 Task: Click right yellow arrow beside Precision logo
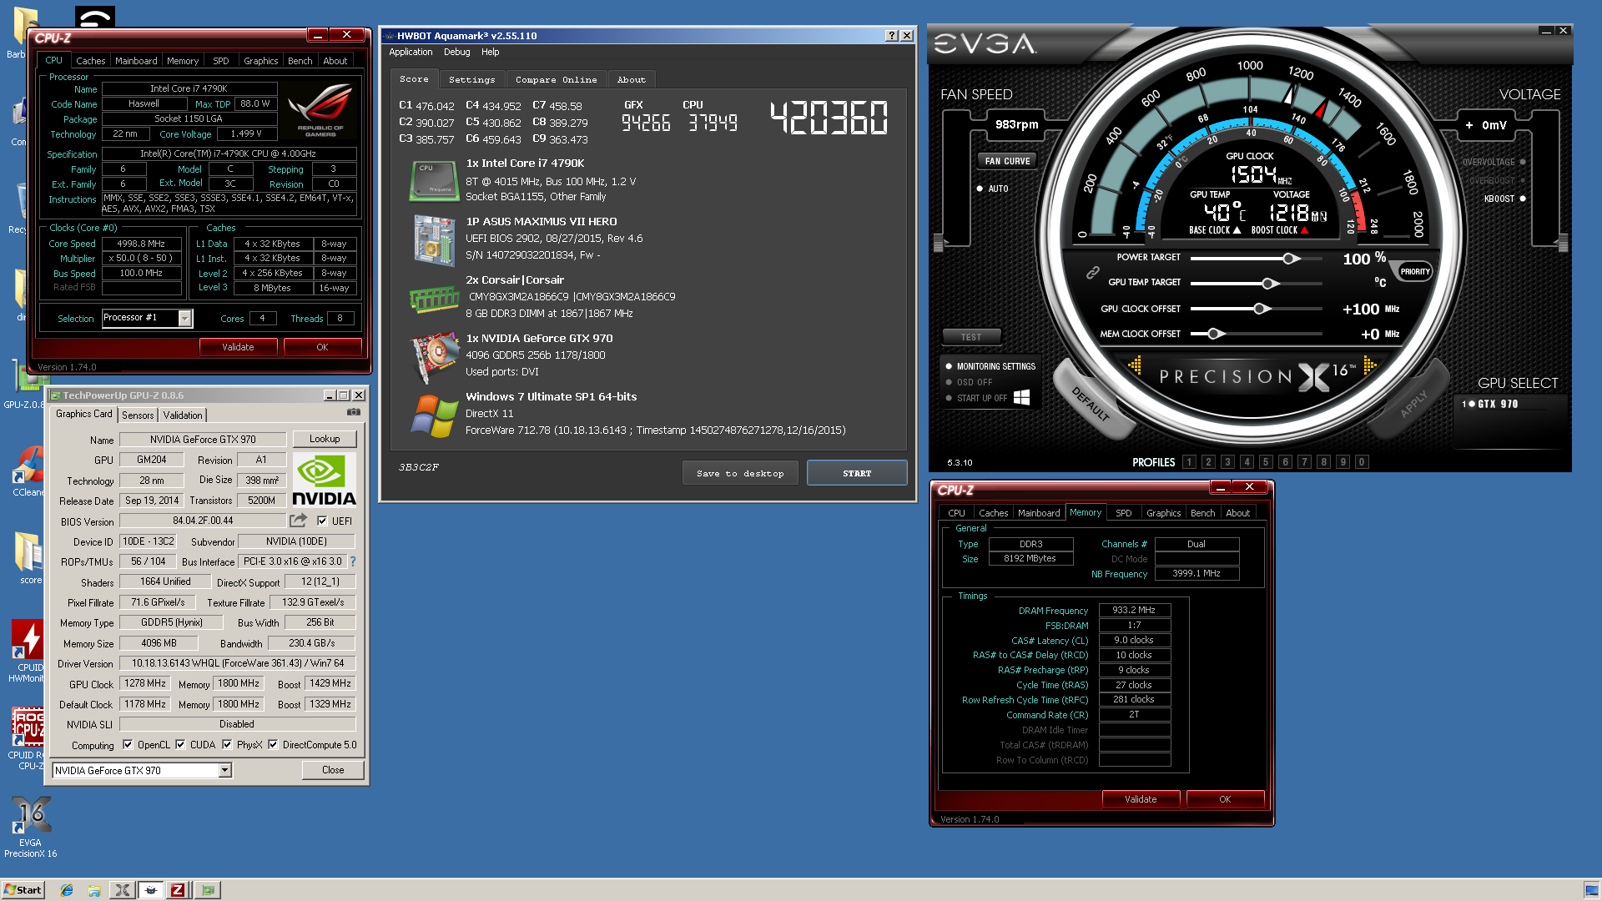pos(1369,365)
